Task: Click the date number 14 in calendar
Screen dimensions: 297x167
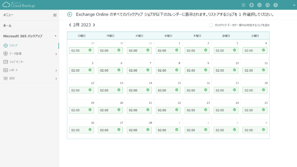Action: tap(150, 83)
